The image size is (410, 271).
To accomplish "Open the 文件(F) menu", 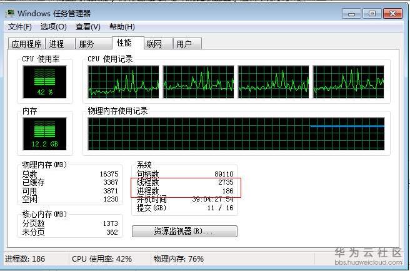I will (20, 27).
